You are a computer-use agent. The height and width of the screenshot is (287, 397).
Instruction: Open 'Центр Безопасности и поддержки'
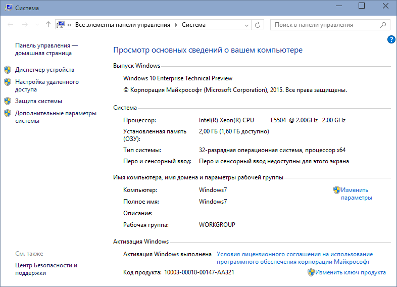point(46,269)
